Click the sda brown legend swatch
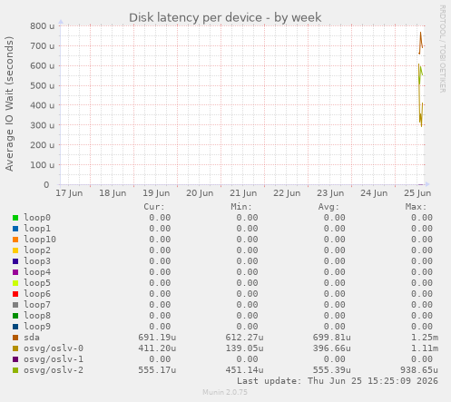451x402 pixels. click(15, 338)
